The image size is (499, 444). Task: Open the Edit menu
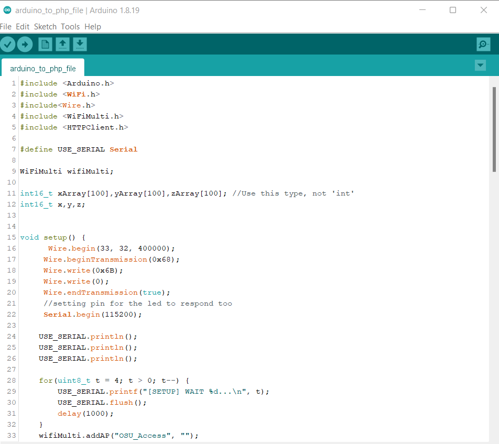click(23, 27)
